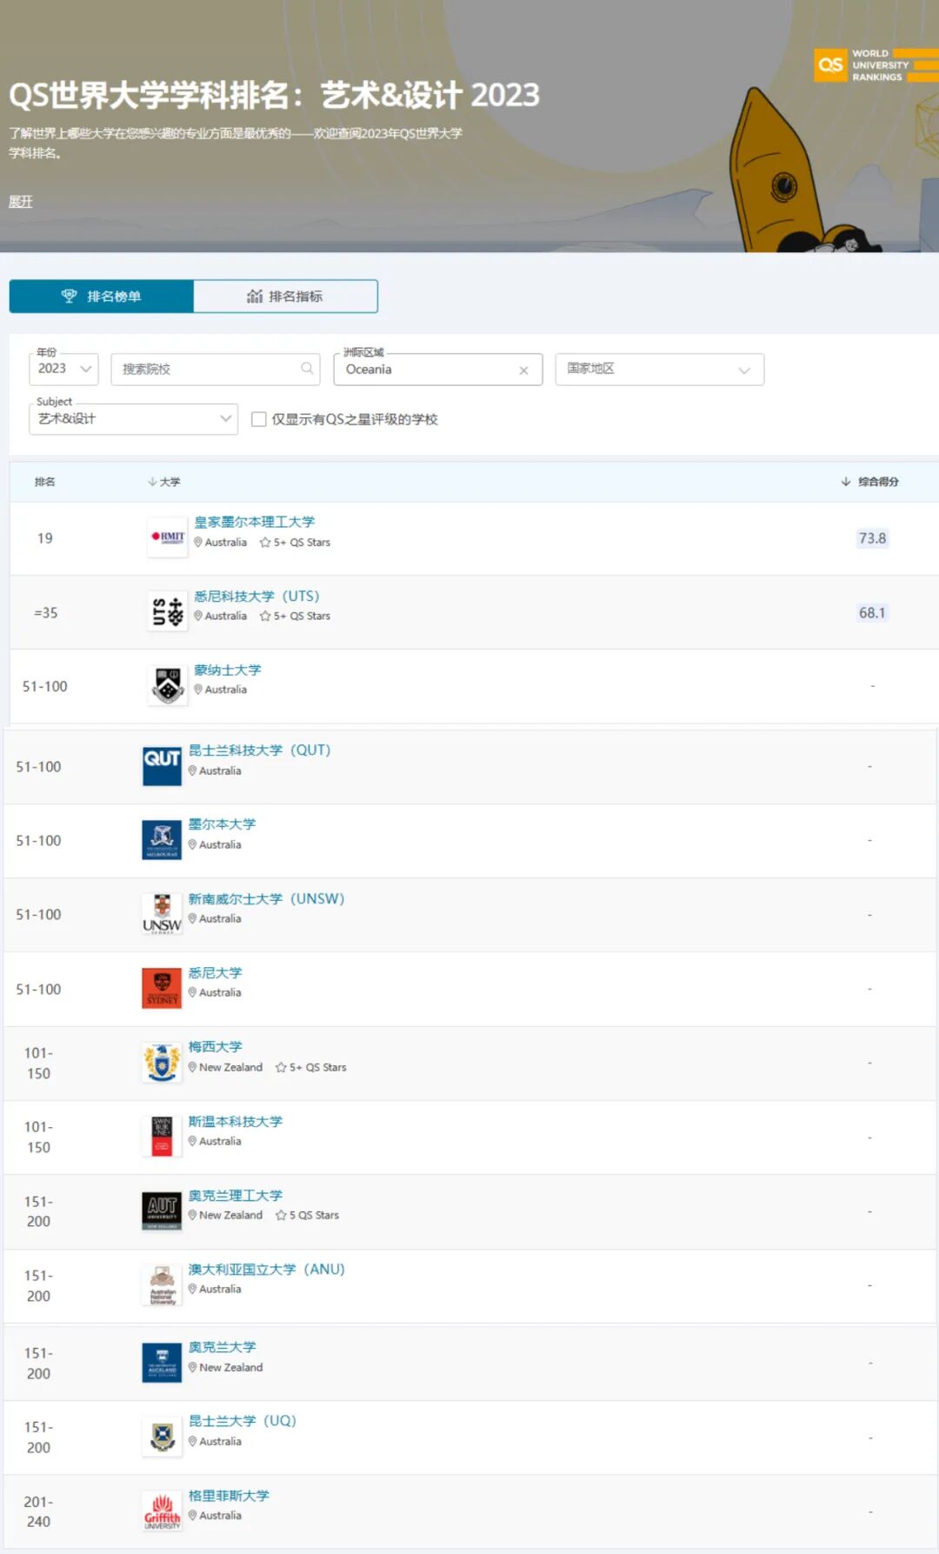Screen dimensions: 939x1554
Task: Open the 洲际区域 Oceania dropdown
Action: click(438, 370)
